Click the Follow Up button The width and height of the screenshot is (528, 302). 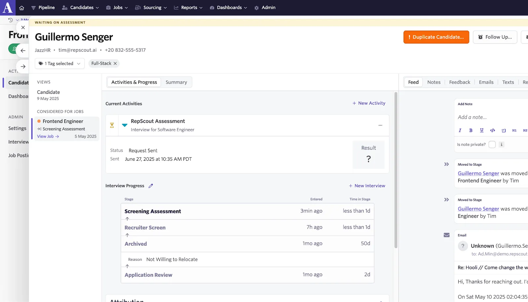(x=495, y=37)
